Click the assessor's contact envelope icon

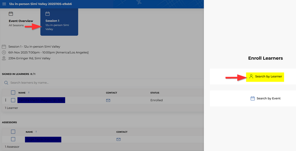(x=118, y=139)
